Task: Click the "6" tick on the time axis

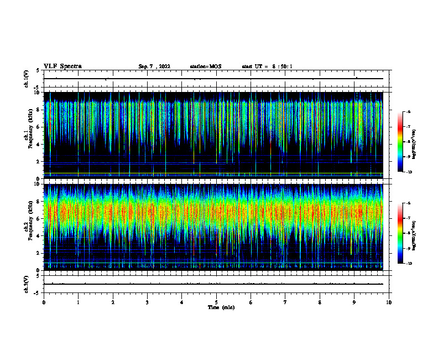Action: pyautogui.click(x=251, y=302)
